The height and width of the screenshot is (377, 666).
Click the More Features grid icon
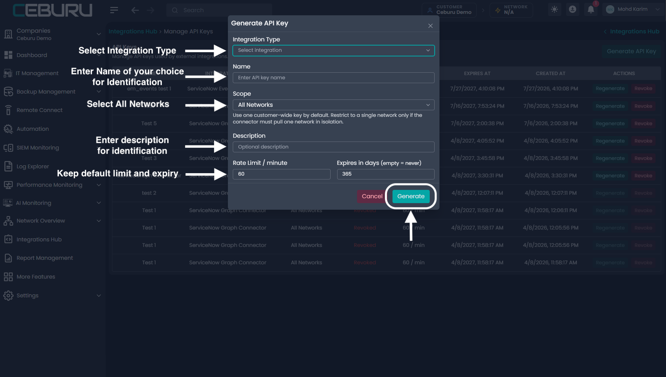click(x=8, y=276)
